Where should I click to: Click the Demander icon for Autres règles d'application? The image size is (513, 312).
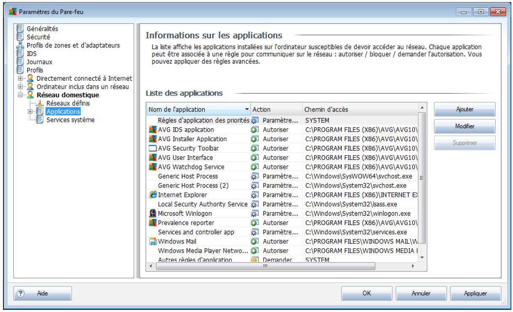254,260
